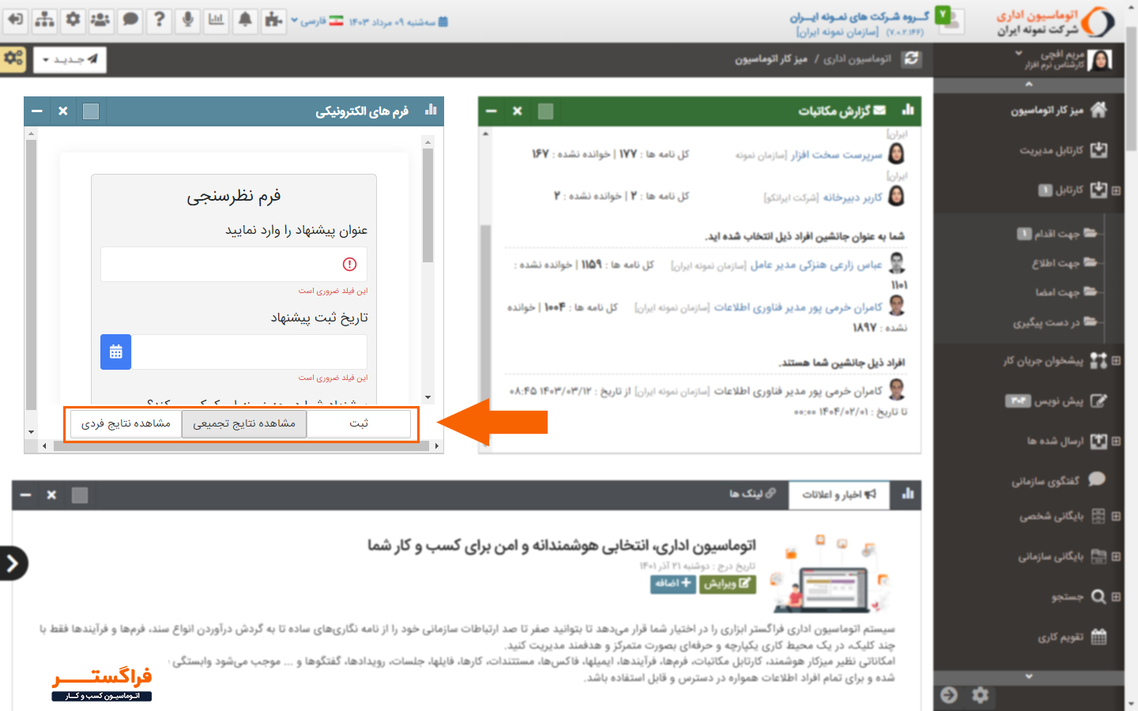Click the yellow gear icon beside جدید button

[x=13, y=58]
